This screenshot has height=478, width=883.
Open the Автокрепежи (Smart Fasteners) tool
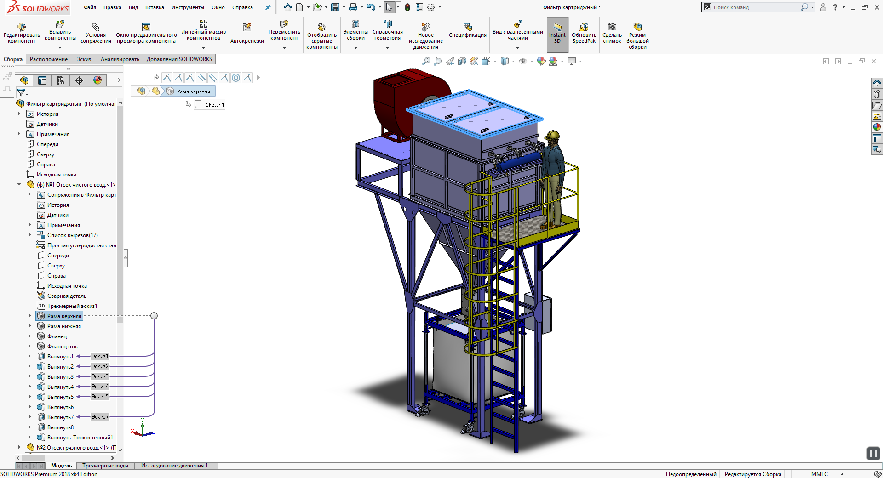click(x=247, y=34)
